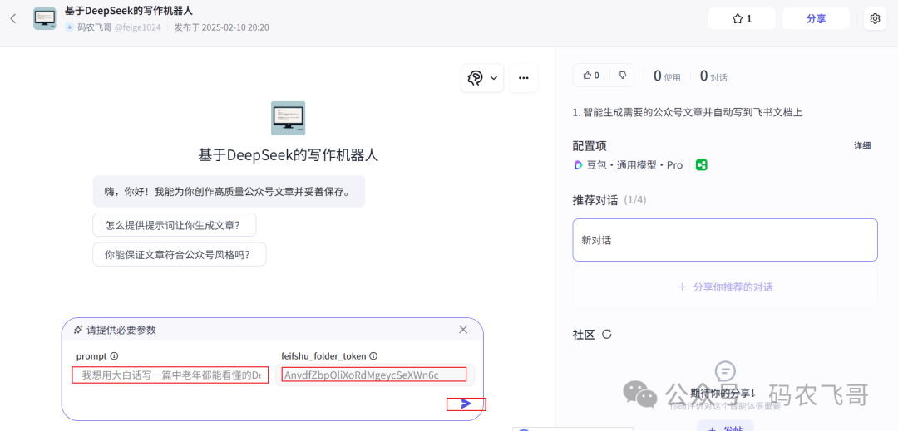Open settings via hexagon gear icon
Screen dimensions: 898x431
pos(875,18)
